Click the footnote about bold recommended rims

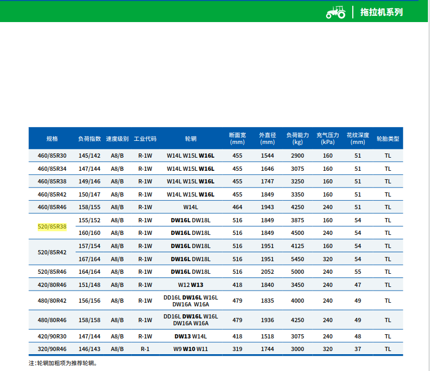63,363
